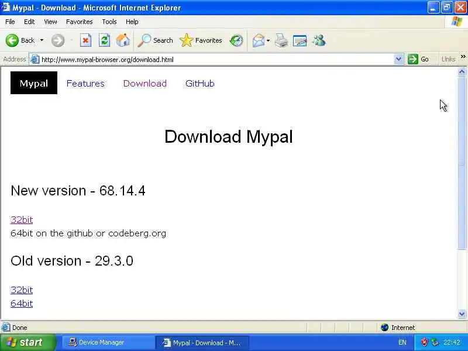468x351 pixels.
Task: Click the Windows flag throbber logo
Action: tap(456, 22)
